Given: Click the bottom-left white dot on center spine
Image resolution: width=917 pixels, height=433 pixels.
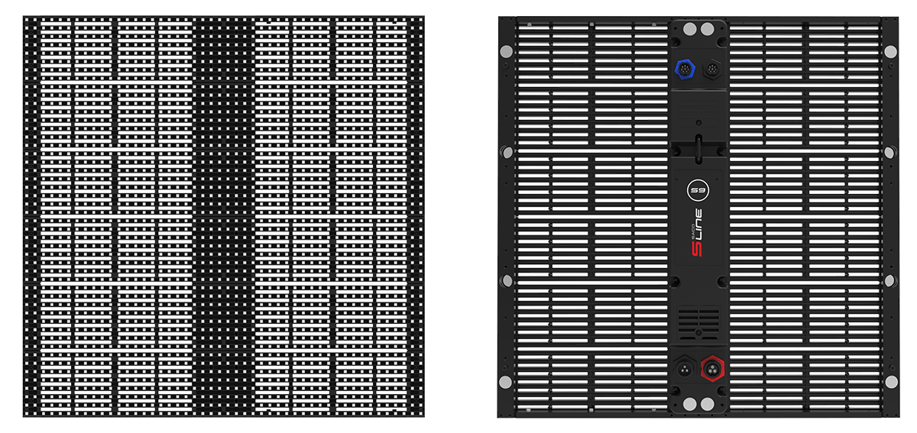Looking at the screenshot, I should tap(687, 404).
